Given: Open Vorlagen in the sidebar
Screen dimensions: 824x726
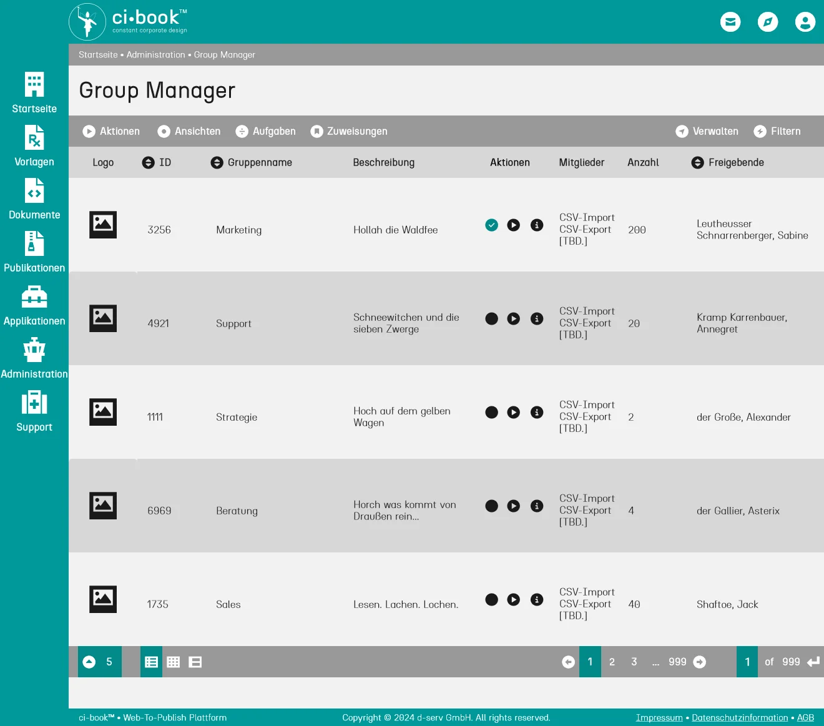Looking at the screenshot, I should point(34,145).
